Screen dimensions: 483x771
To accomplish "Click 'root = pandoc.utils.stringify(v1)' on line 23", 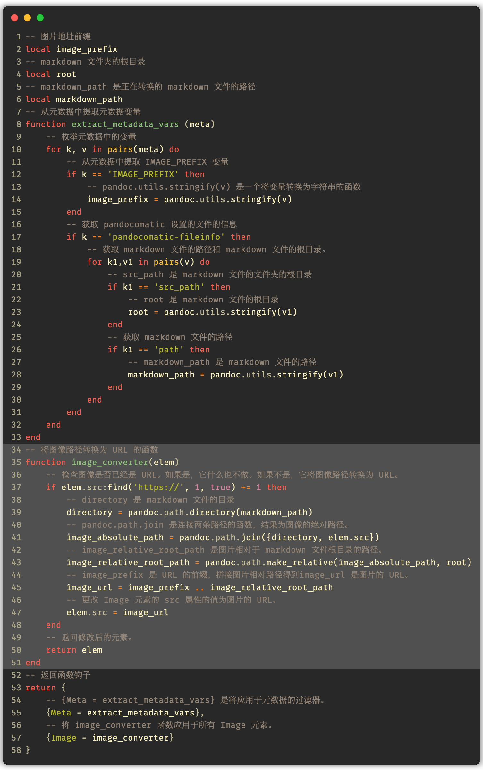I will (x=213, y=312).
